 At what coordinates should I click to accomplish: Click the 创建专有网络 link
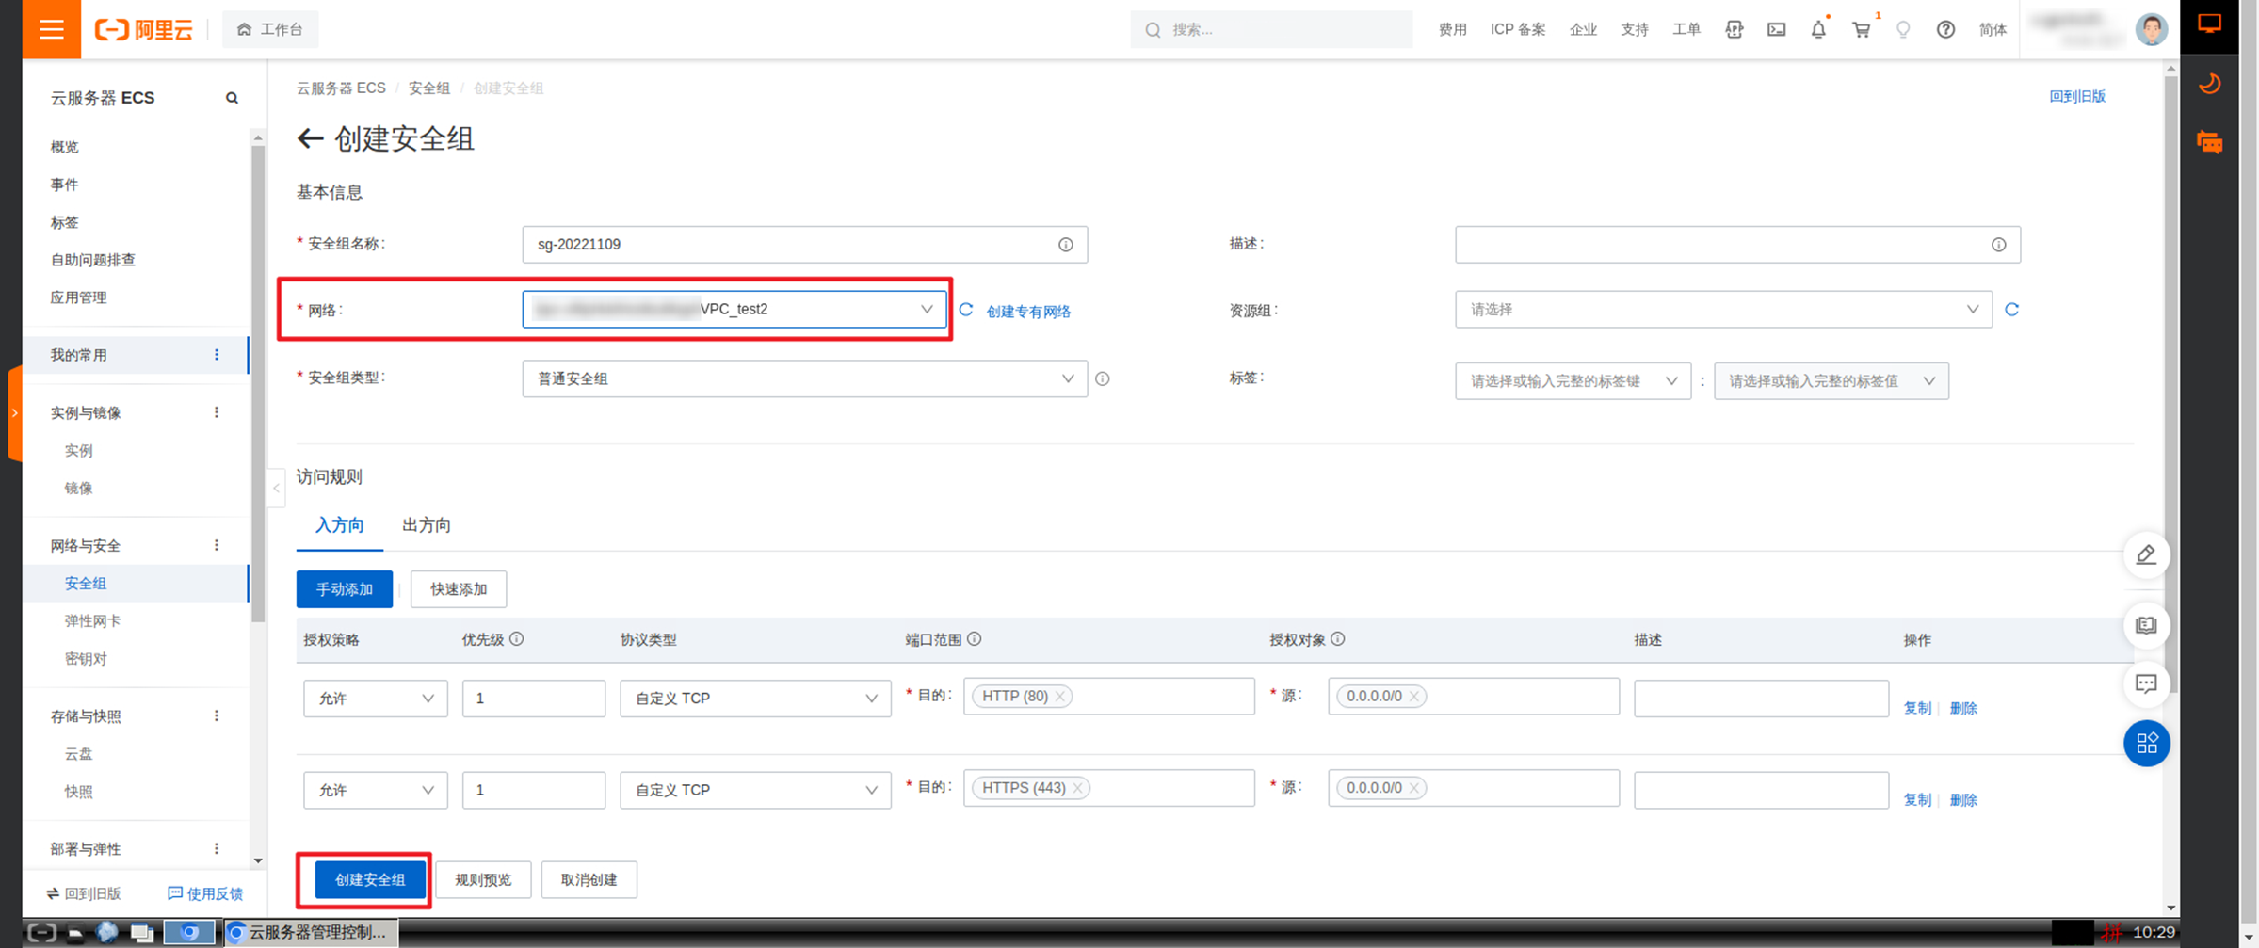(1028, 312)
